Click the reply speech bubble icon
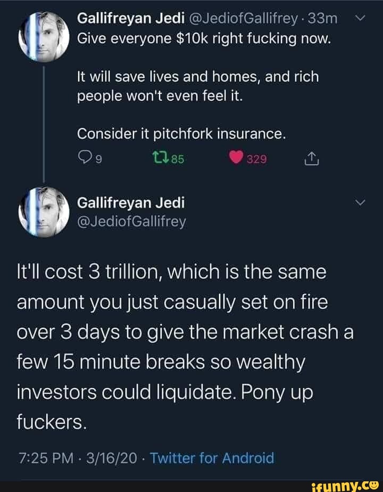The width and height of the screenshot is (383, 492). [x=84, y=158]
